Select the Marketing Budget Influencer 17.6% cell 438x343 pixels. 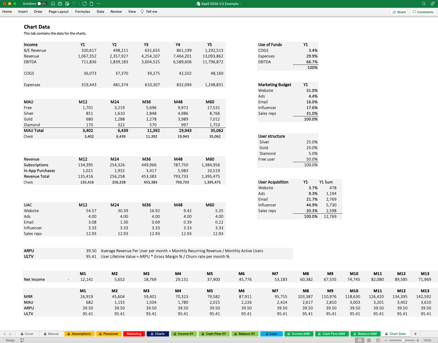(312, 108)
